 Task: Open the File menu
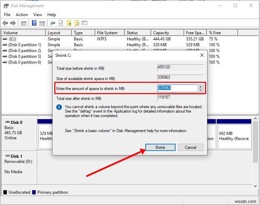(x=7, y=15)
